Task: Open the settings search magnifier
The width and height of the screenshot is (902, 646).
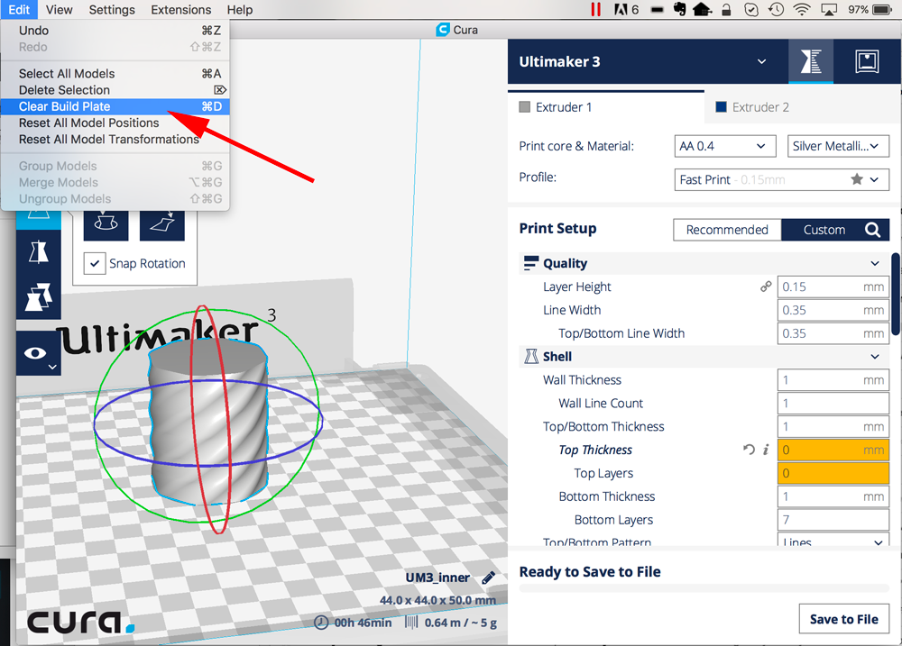Action: [872, 230]
